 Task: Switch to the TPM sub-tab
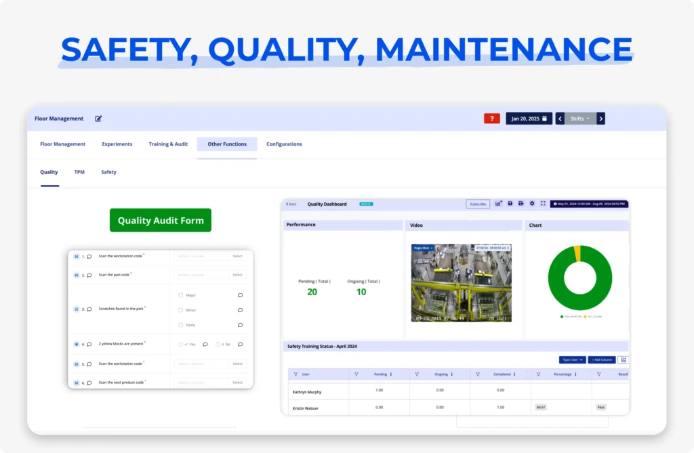click(x=79, y=171)
